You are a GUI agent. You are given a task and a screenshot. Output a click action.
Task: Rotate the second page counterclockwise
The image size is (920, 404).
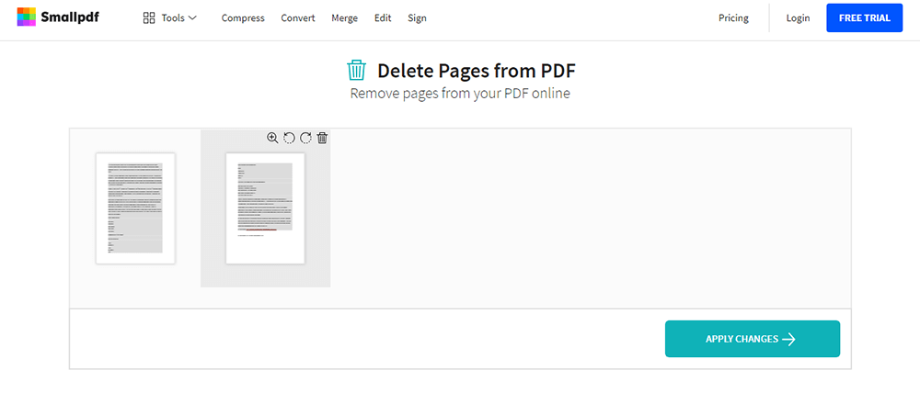[x=289, y=138]
